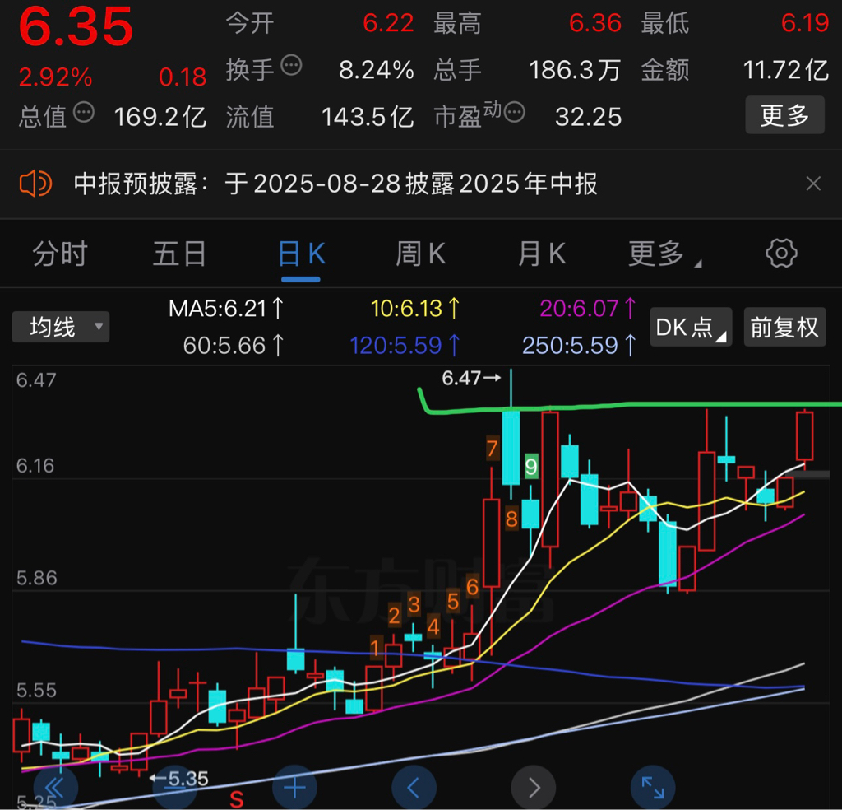Tap the info icon next to 换手
842x810 pixels.
coord(292,66)
